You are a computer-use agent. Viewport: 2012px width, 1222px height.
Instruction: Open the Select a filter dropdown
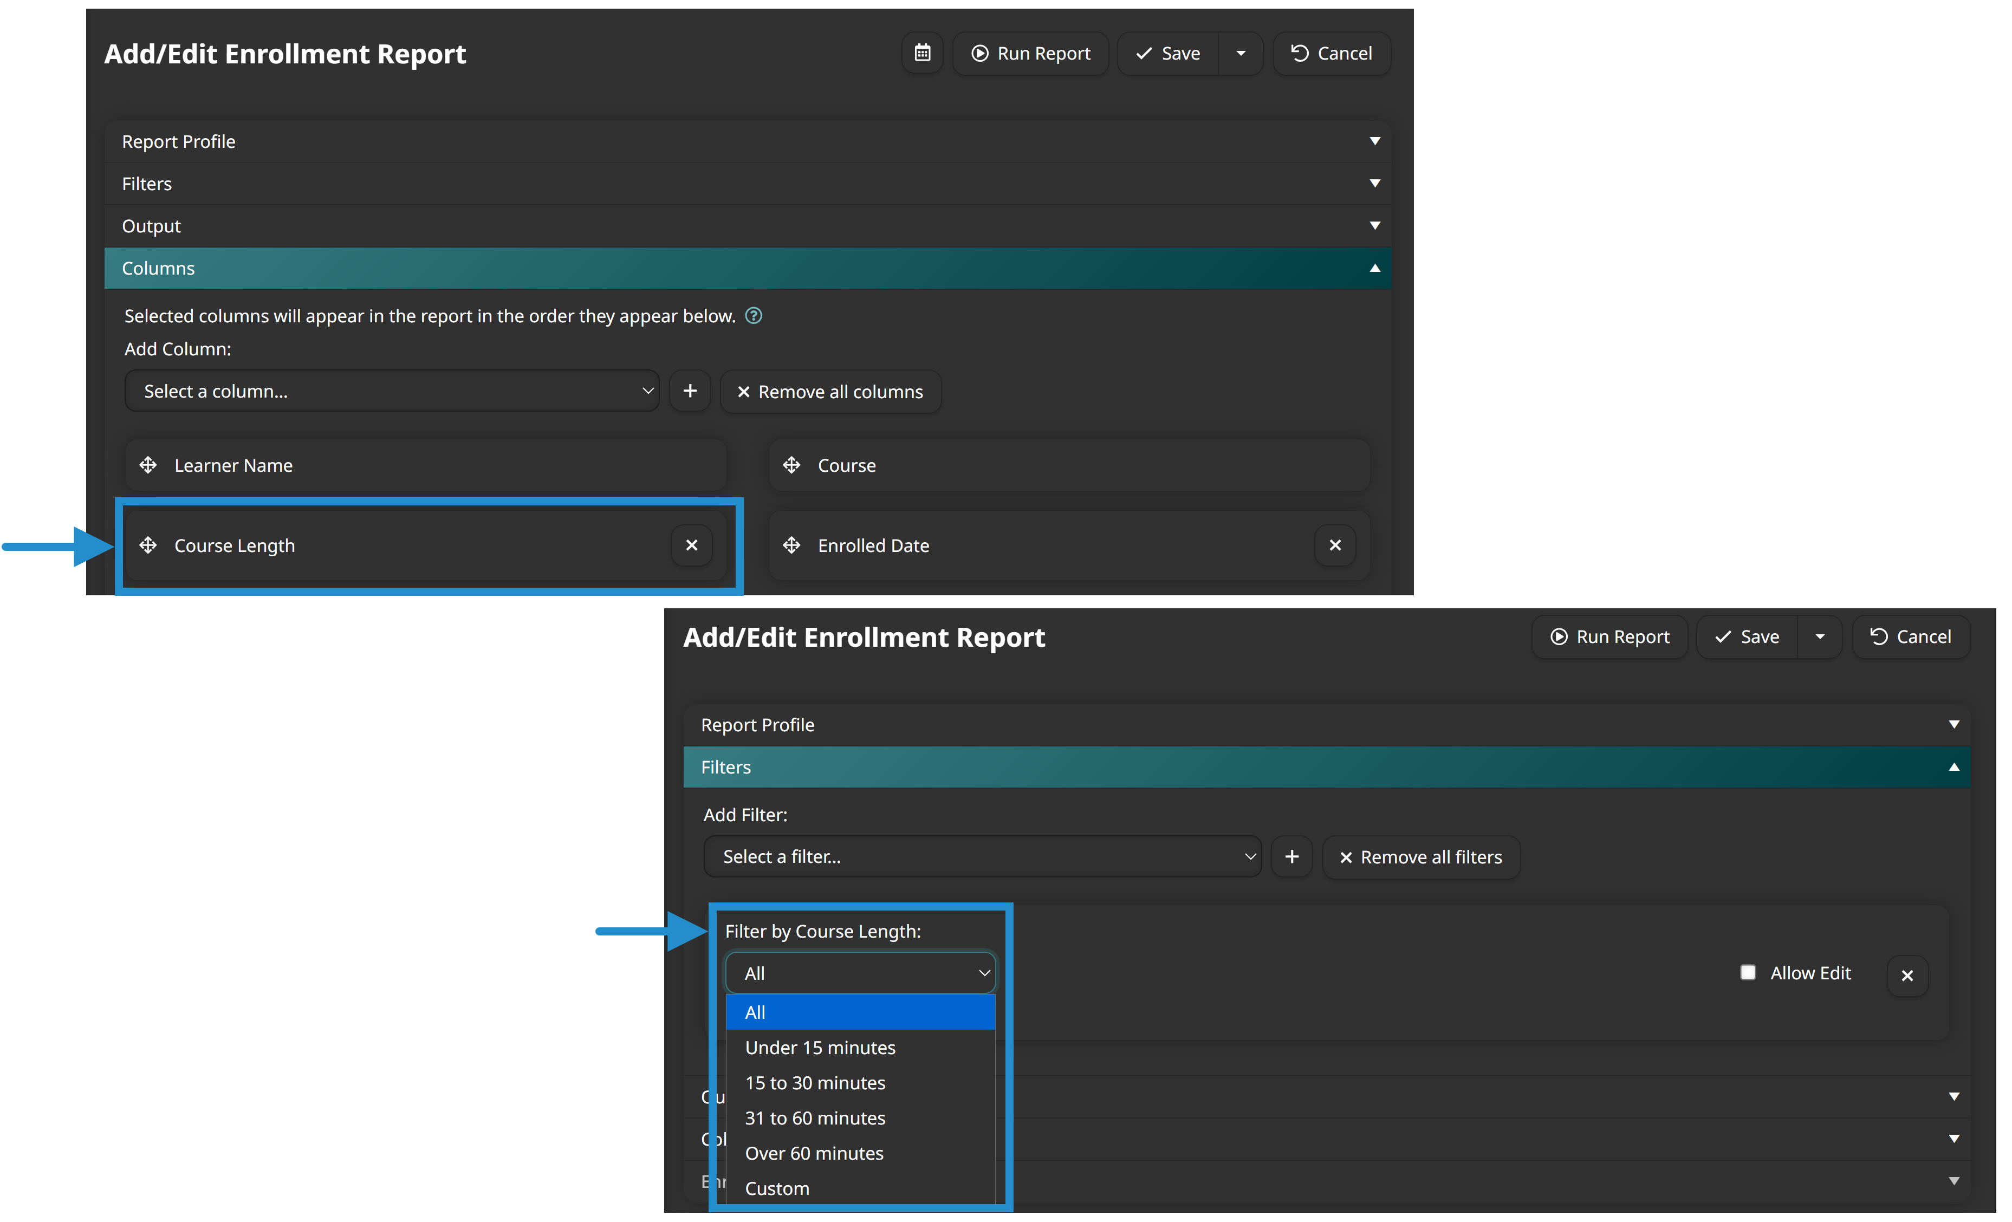(982, 856)
